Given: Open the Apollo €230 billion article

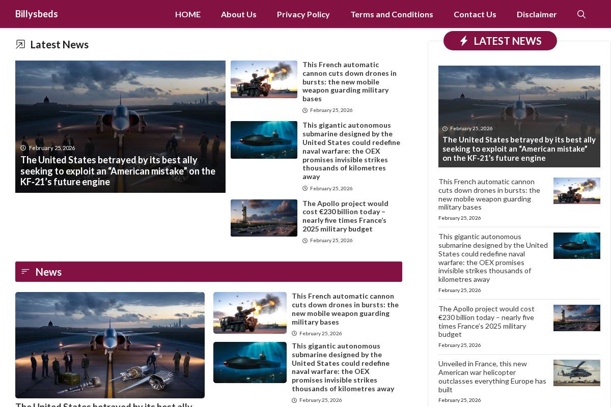Looking at the screenshot, I should 345,216.
